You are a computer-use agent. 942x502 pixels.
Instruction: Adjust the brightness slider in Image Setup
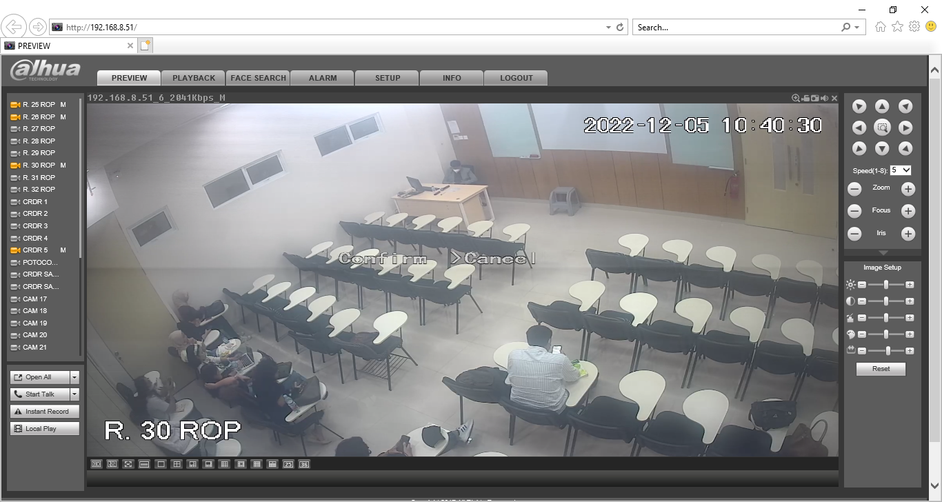point(885,284)
